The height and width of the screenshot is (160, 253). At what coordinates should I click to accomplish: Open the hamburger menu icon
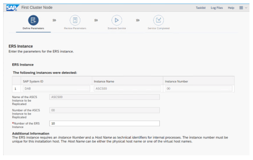pyautogui.click(x=241, y=8)
